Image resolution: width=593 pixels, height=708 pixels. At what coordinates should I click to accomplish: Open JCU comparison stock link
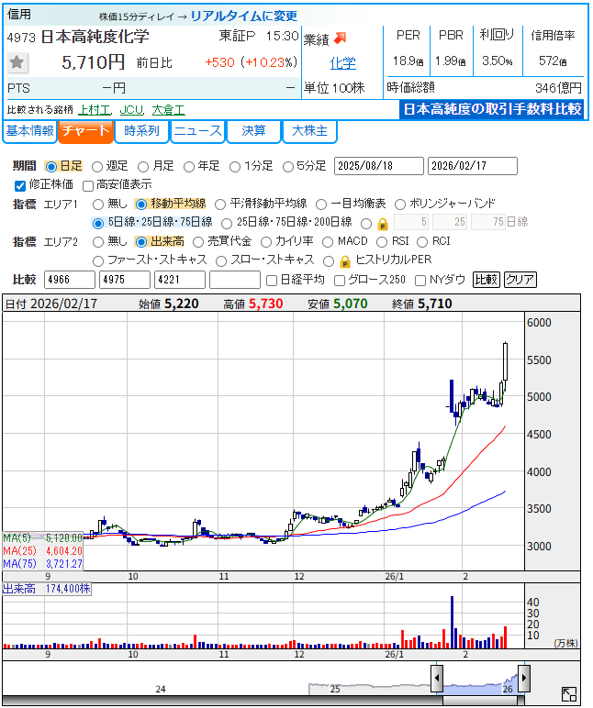click(131, 110)
